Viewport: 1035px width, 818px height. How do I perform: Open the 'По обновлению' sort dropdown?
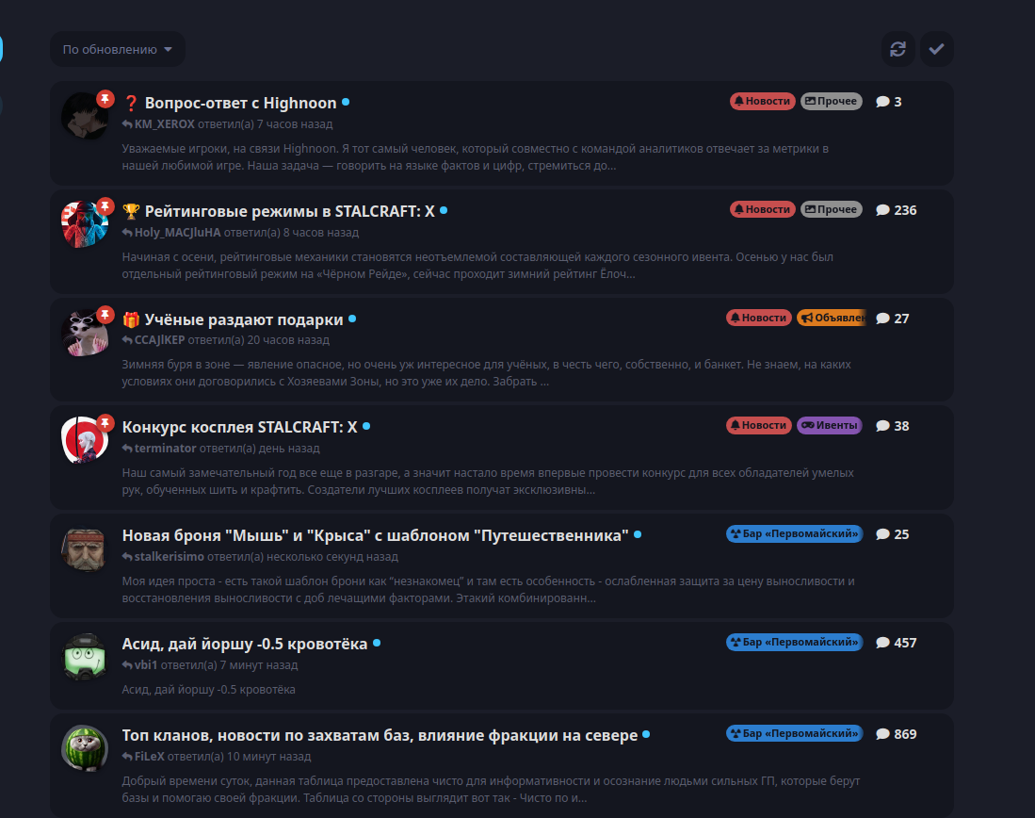[118, 50]
